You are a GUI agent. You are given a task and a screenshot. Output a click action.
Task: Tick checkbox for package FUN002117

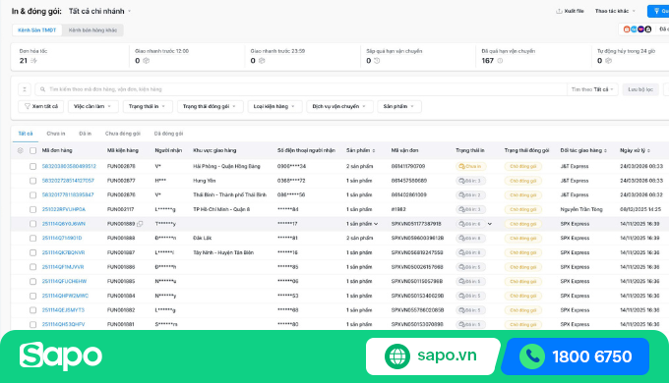click(x=32, y=209)
